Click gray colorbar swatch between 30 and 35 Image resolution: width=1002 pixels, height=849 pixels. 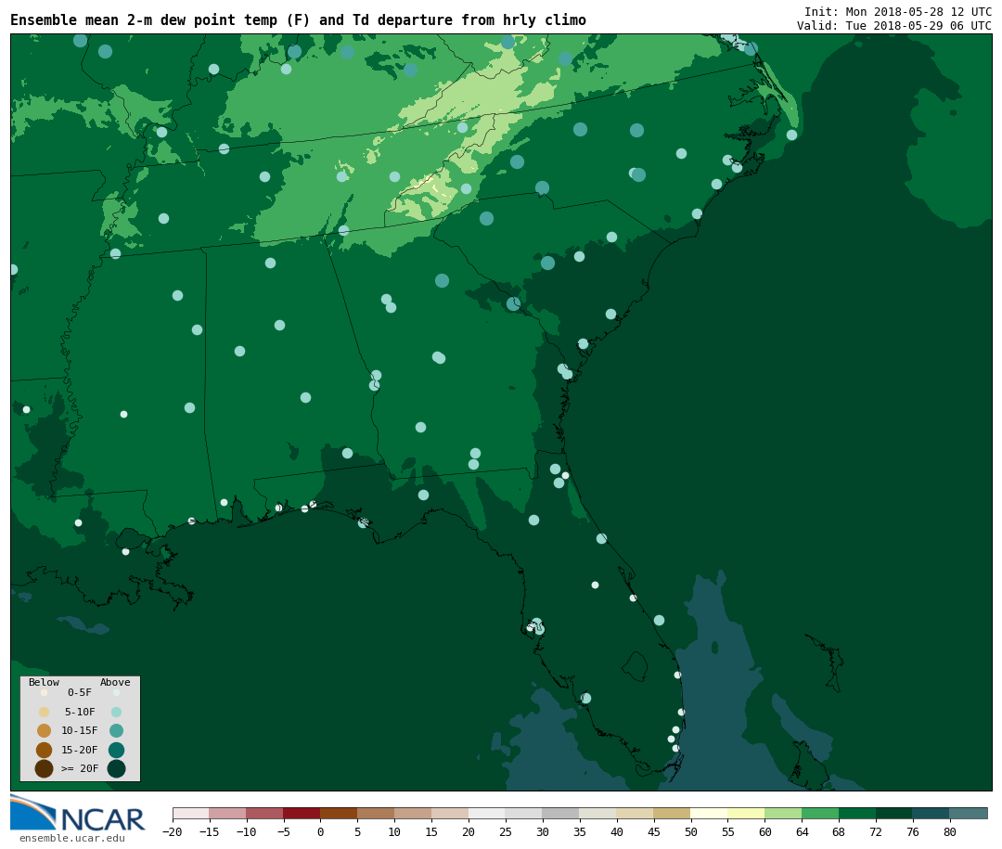(561, 813)
